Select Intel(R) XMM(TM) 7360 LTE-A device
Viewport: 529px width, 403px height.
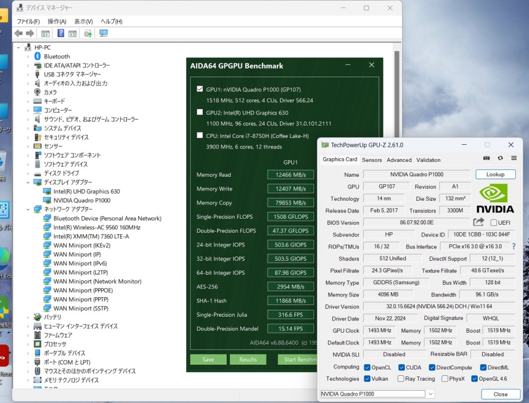[91, 236]
